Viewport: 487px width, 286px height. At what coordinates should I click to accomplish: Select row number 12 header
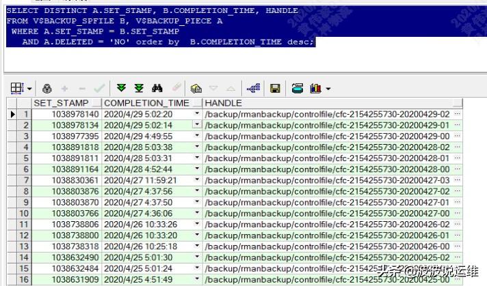pyautogui.click(x=24, y=235)
